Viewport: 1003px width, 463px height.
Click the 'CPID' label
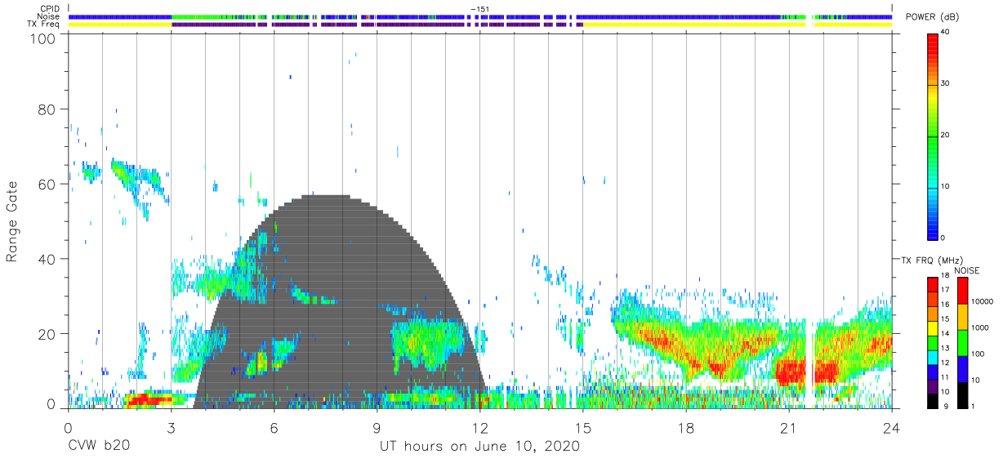(x=51, y=9)
